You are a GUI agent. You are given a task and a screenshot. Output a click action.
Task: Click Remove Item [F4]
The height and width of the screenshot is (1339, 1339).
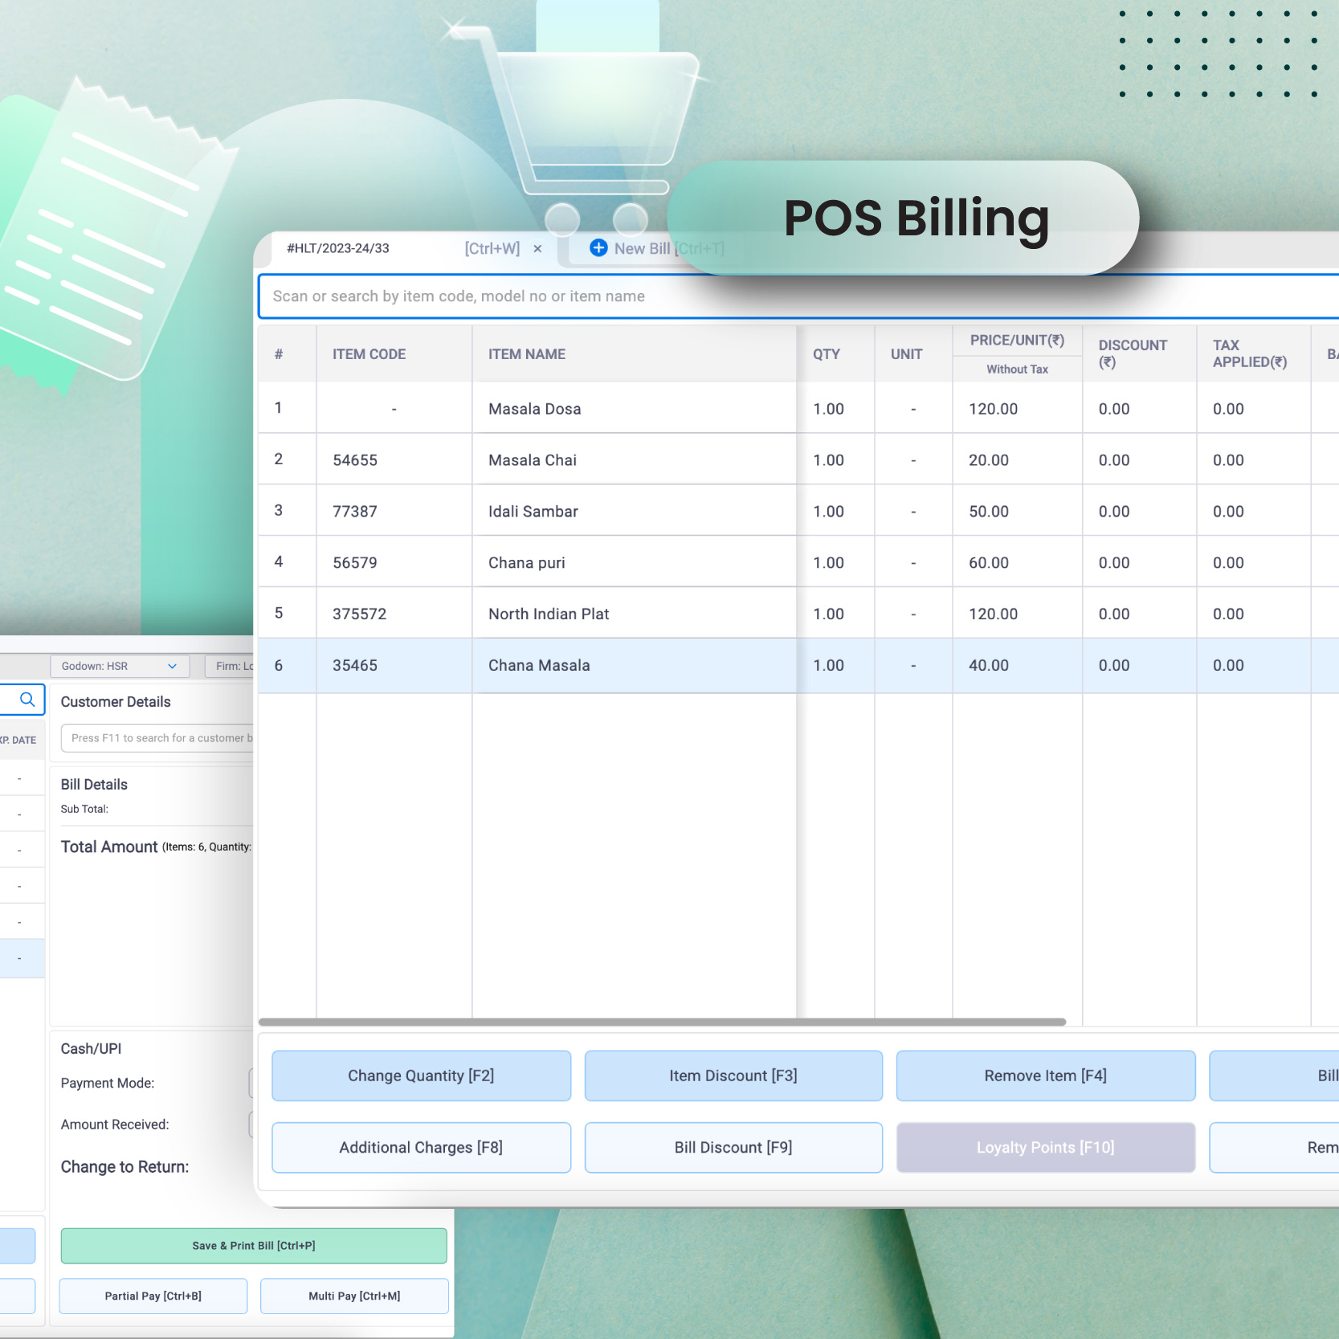pyautogui.click(x=1045, y=1076)
